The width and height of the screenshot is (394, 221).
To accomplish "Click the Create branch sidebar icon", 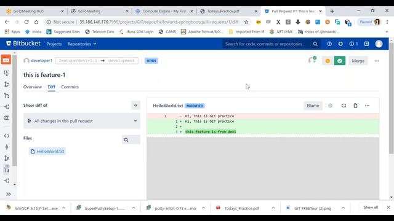I will 7,84.
